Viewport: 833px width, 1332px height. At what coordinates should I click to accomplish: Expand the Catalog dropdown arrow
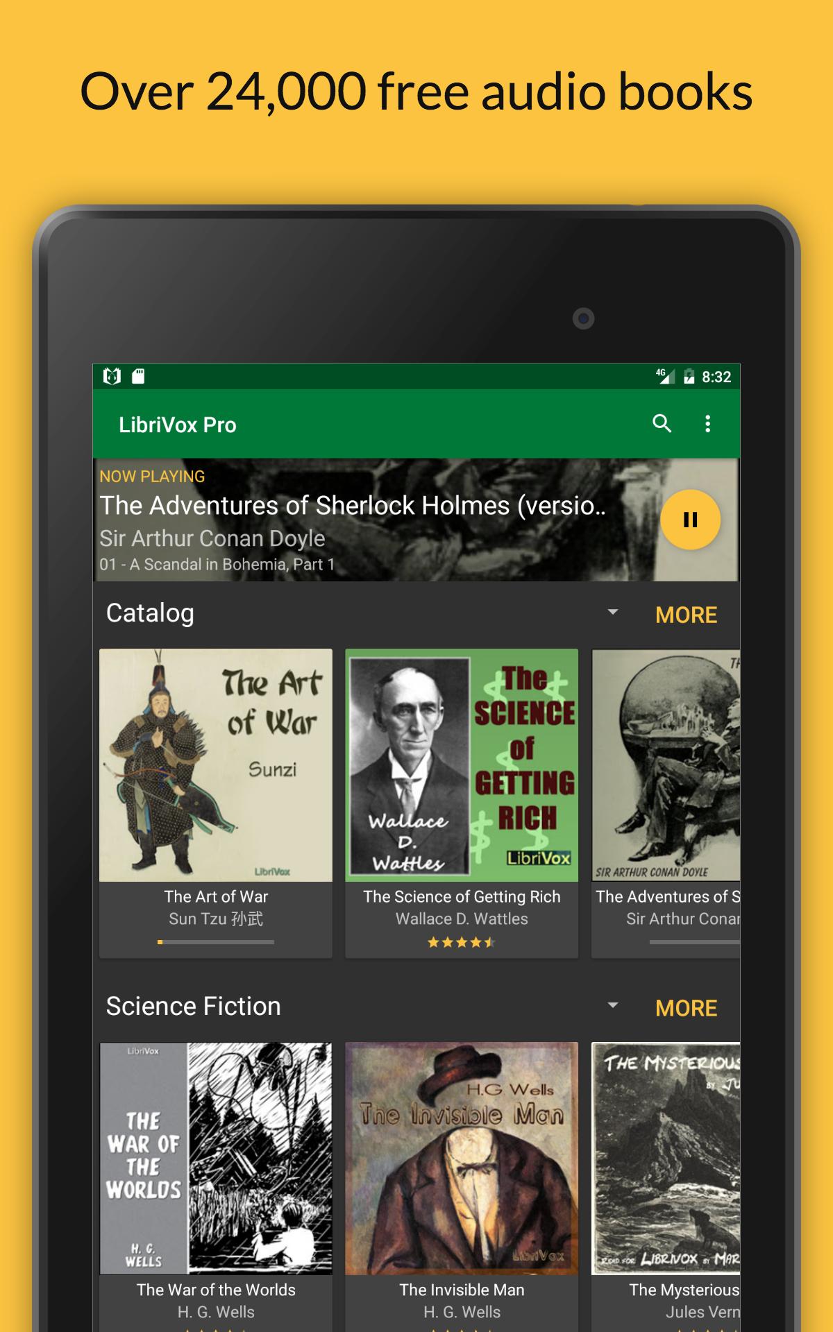612,613
